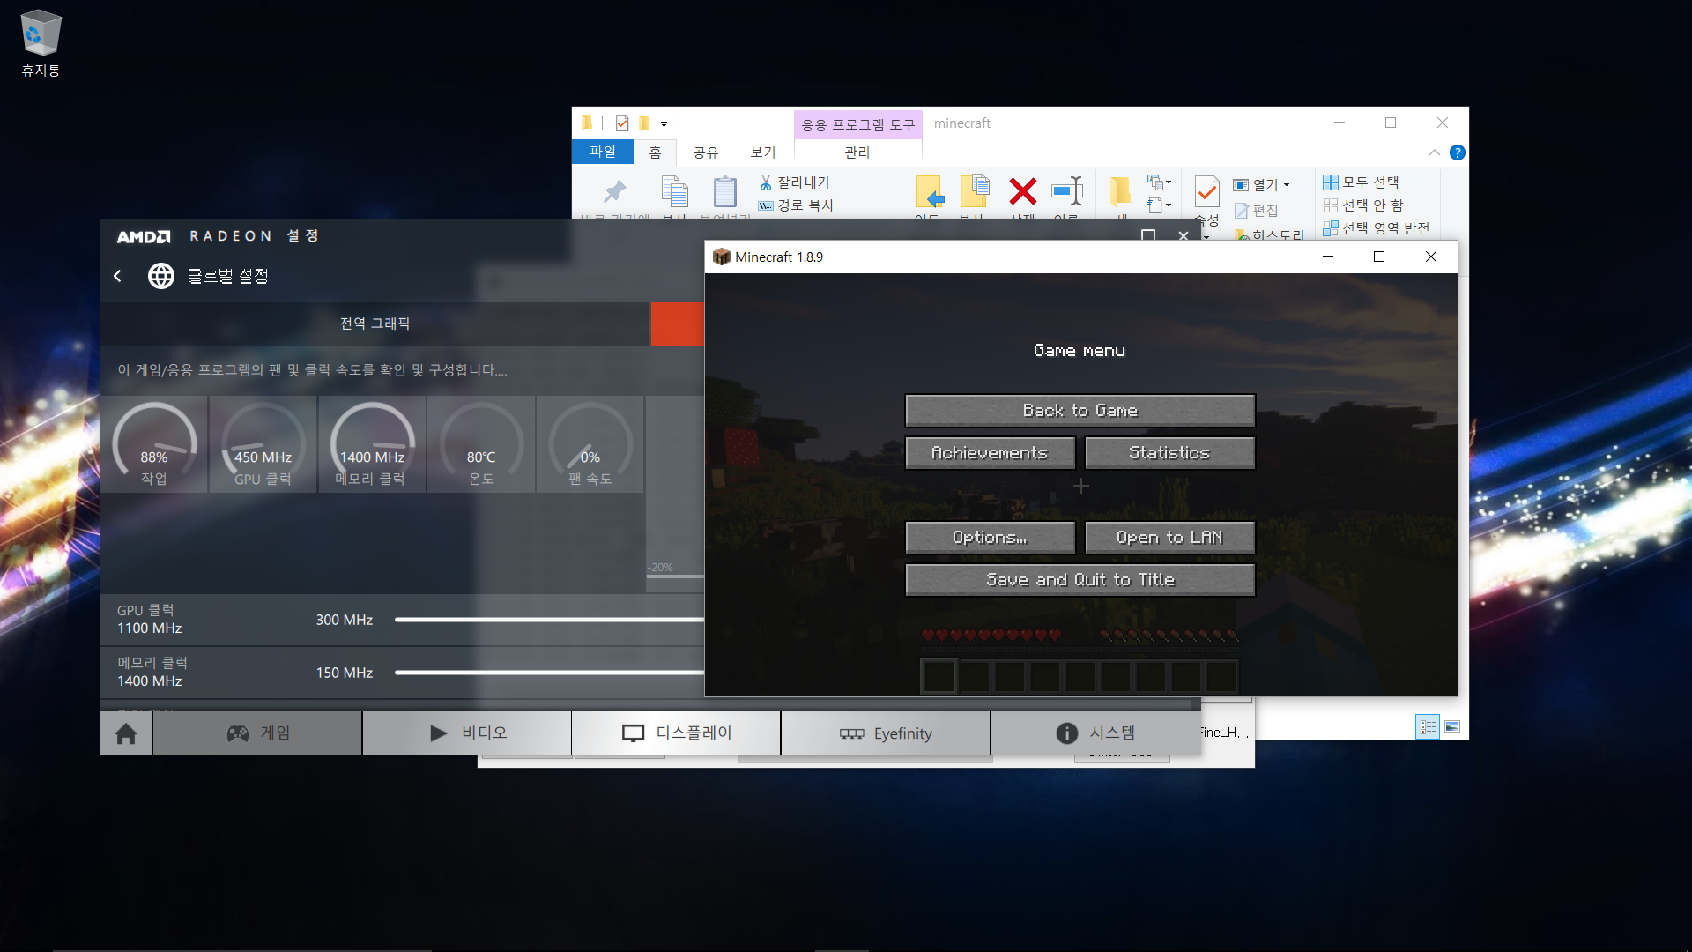Switch to details view toggle
This screenshot has height=952, width=1692.
click(1428, 727)
